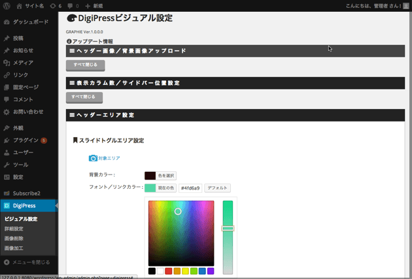Click the info icon beside アップデート情報
This screenshot has height=279, width=412.
[69, 41]
